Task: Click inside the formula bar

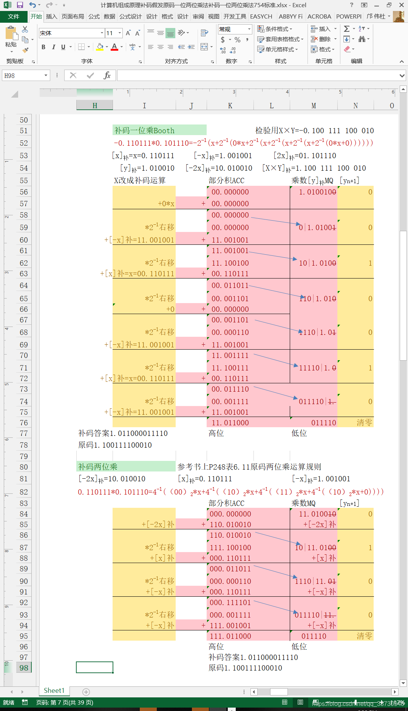Action: click(258, 76)
